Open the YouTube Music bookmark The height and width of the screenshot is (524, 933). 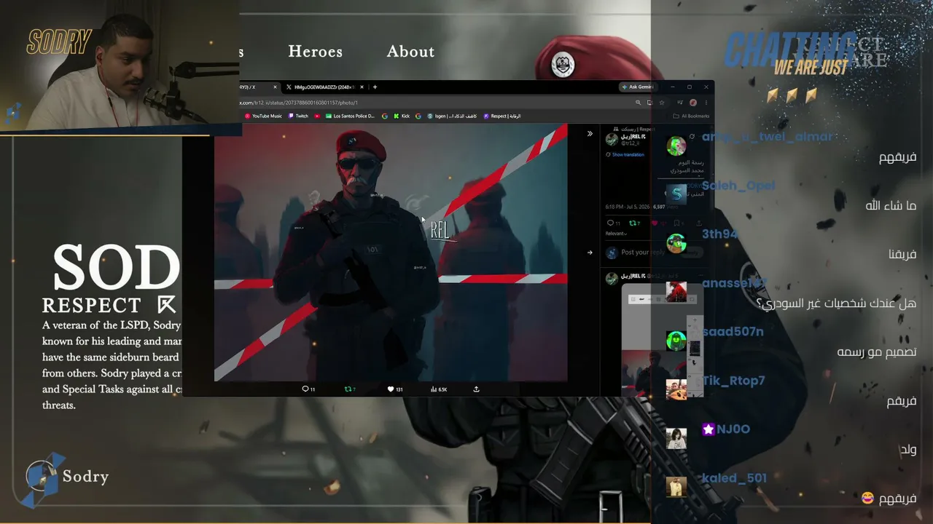(x=263, y=116)
